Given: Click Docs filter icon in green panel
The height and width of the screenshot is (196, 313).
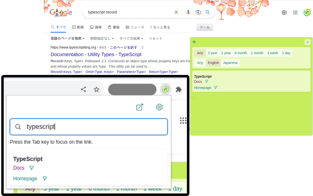Looking at the screenshot, I should [x=207, y=82].
